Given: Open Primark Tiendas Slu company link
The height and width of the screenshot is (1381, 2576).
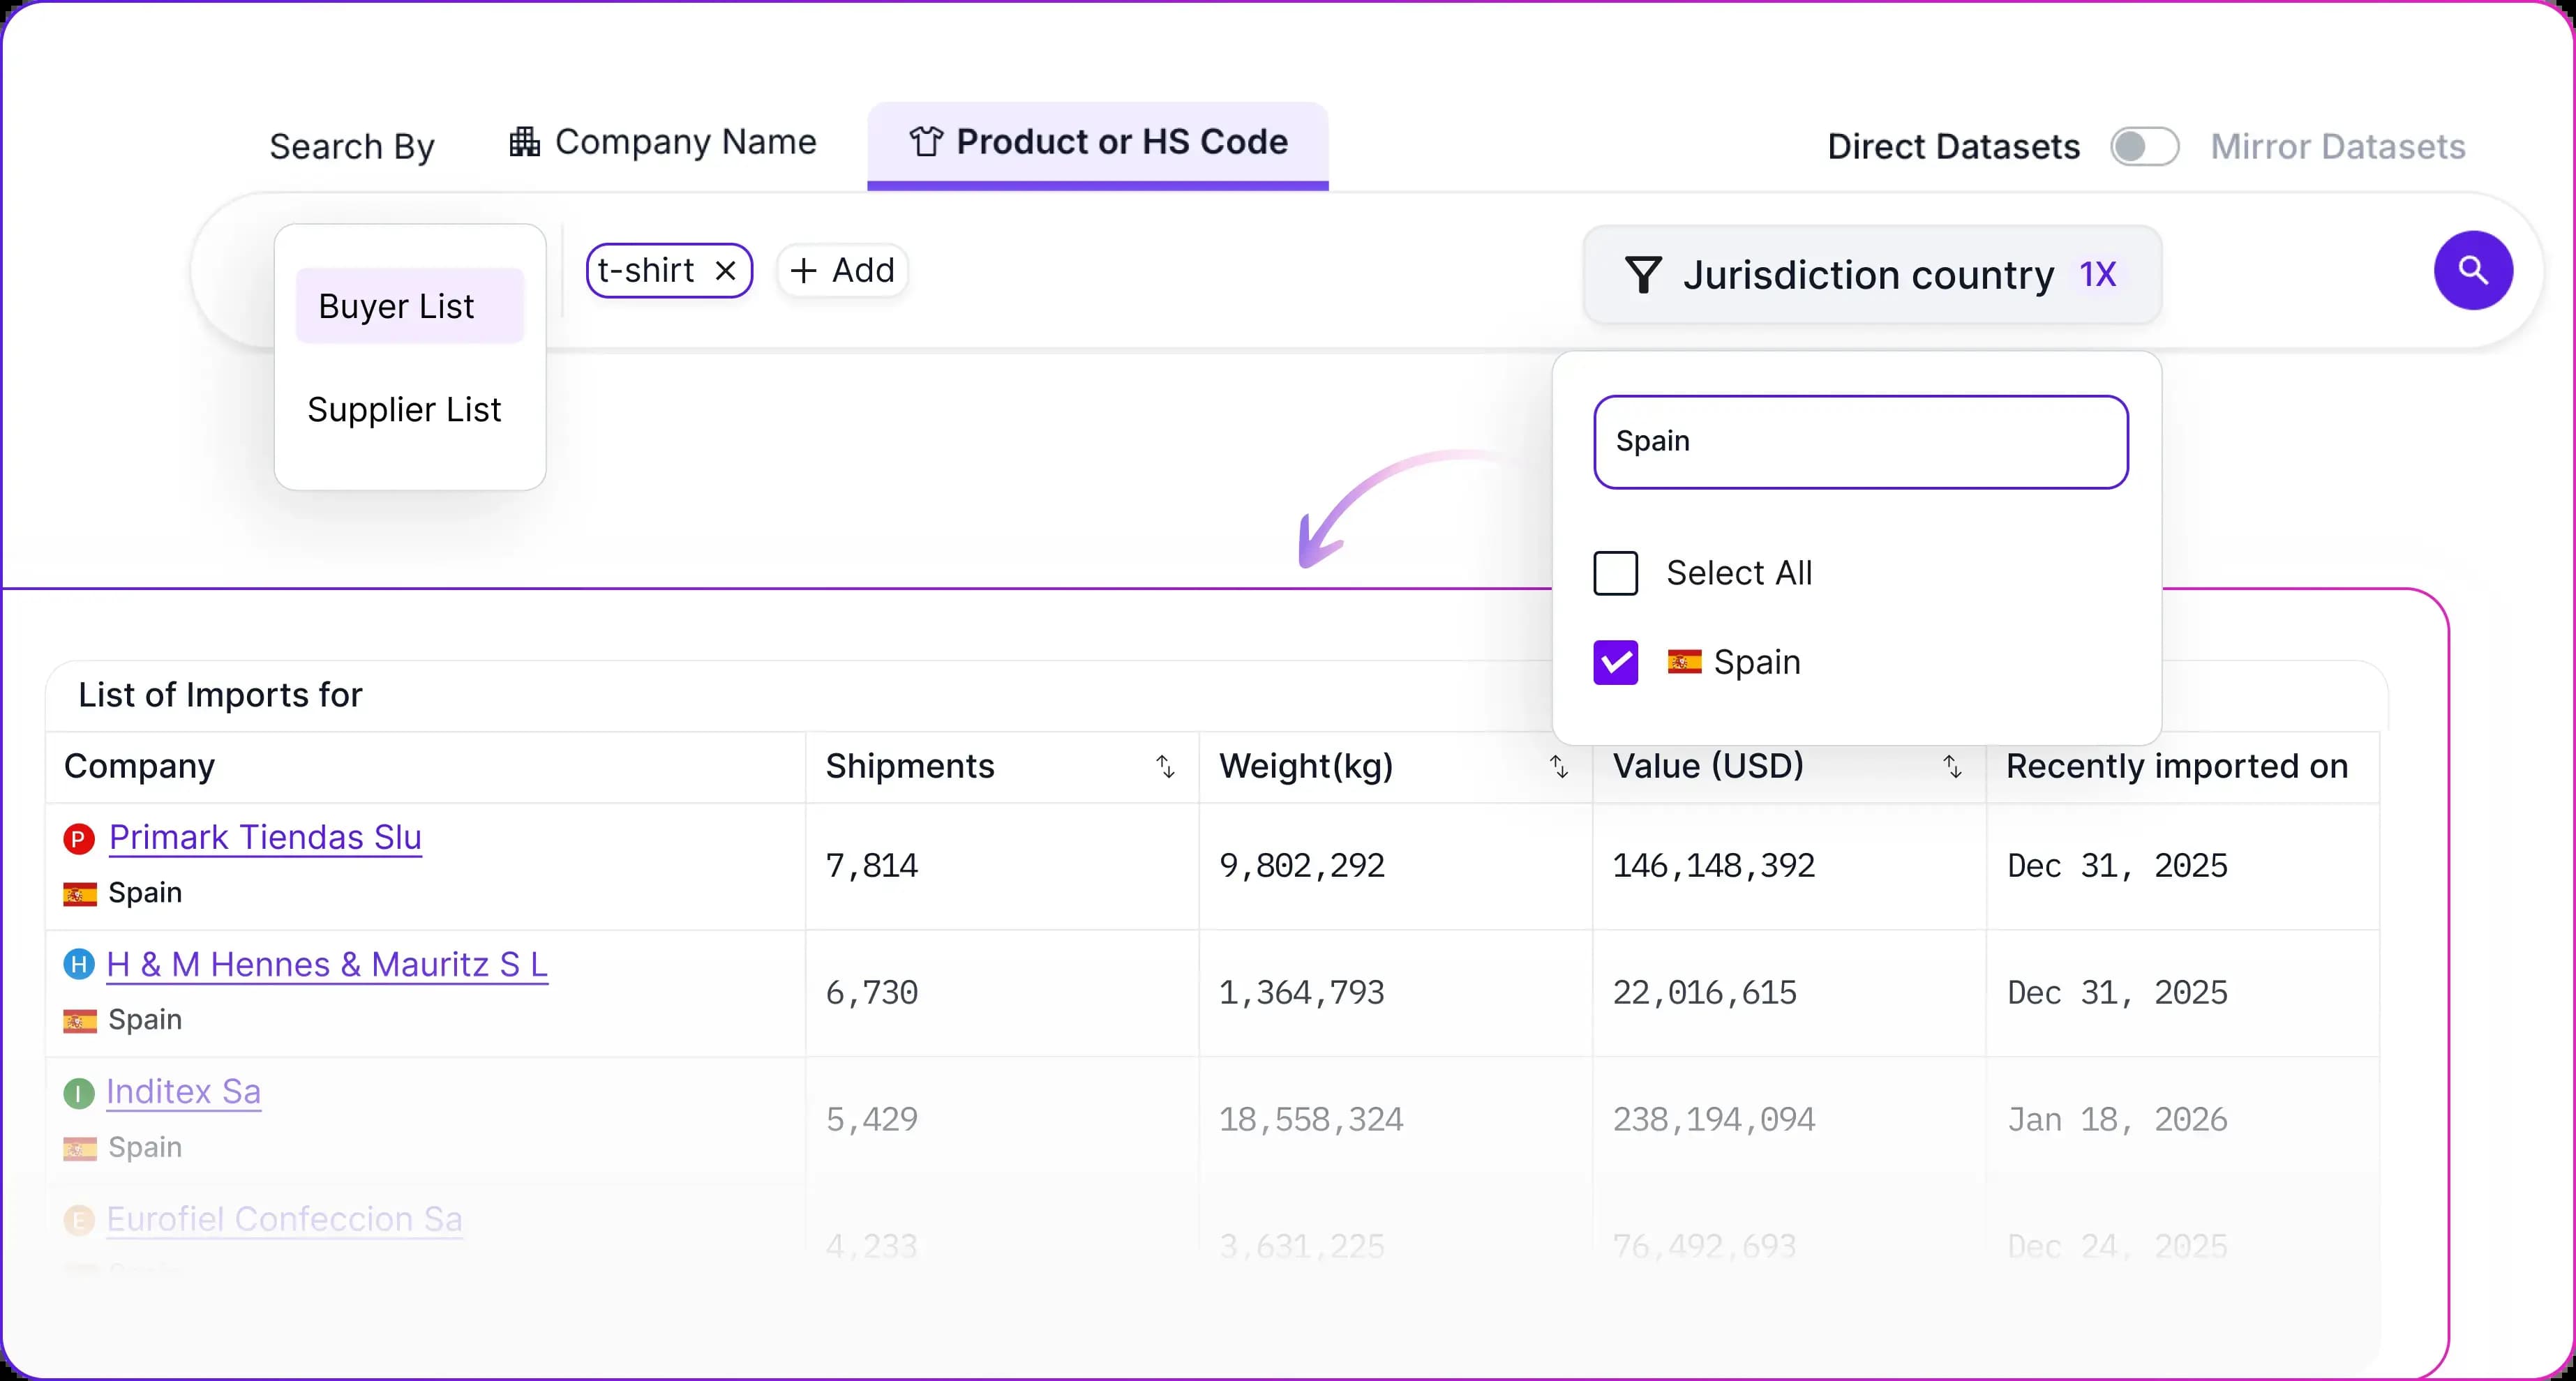Looking at the screenshot, I should coord(265,838).
